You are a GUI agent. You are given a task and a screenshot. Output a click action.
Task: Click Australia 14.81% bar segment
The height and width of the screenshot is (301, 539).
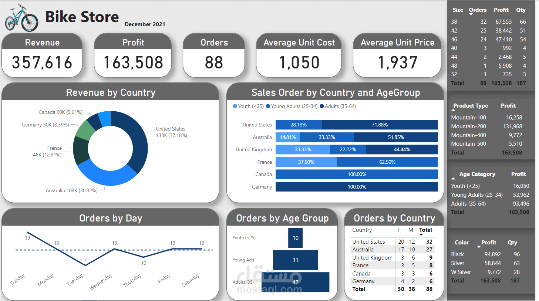[288, 137]
